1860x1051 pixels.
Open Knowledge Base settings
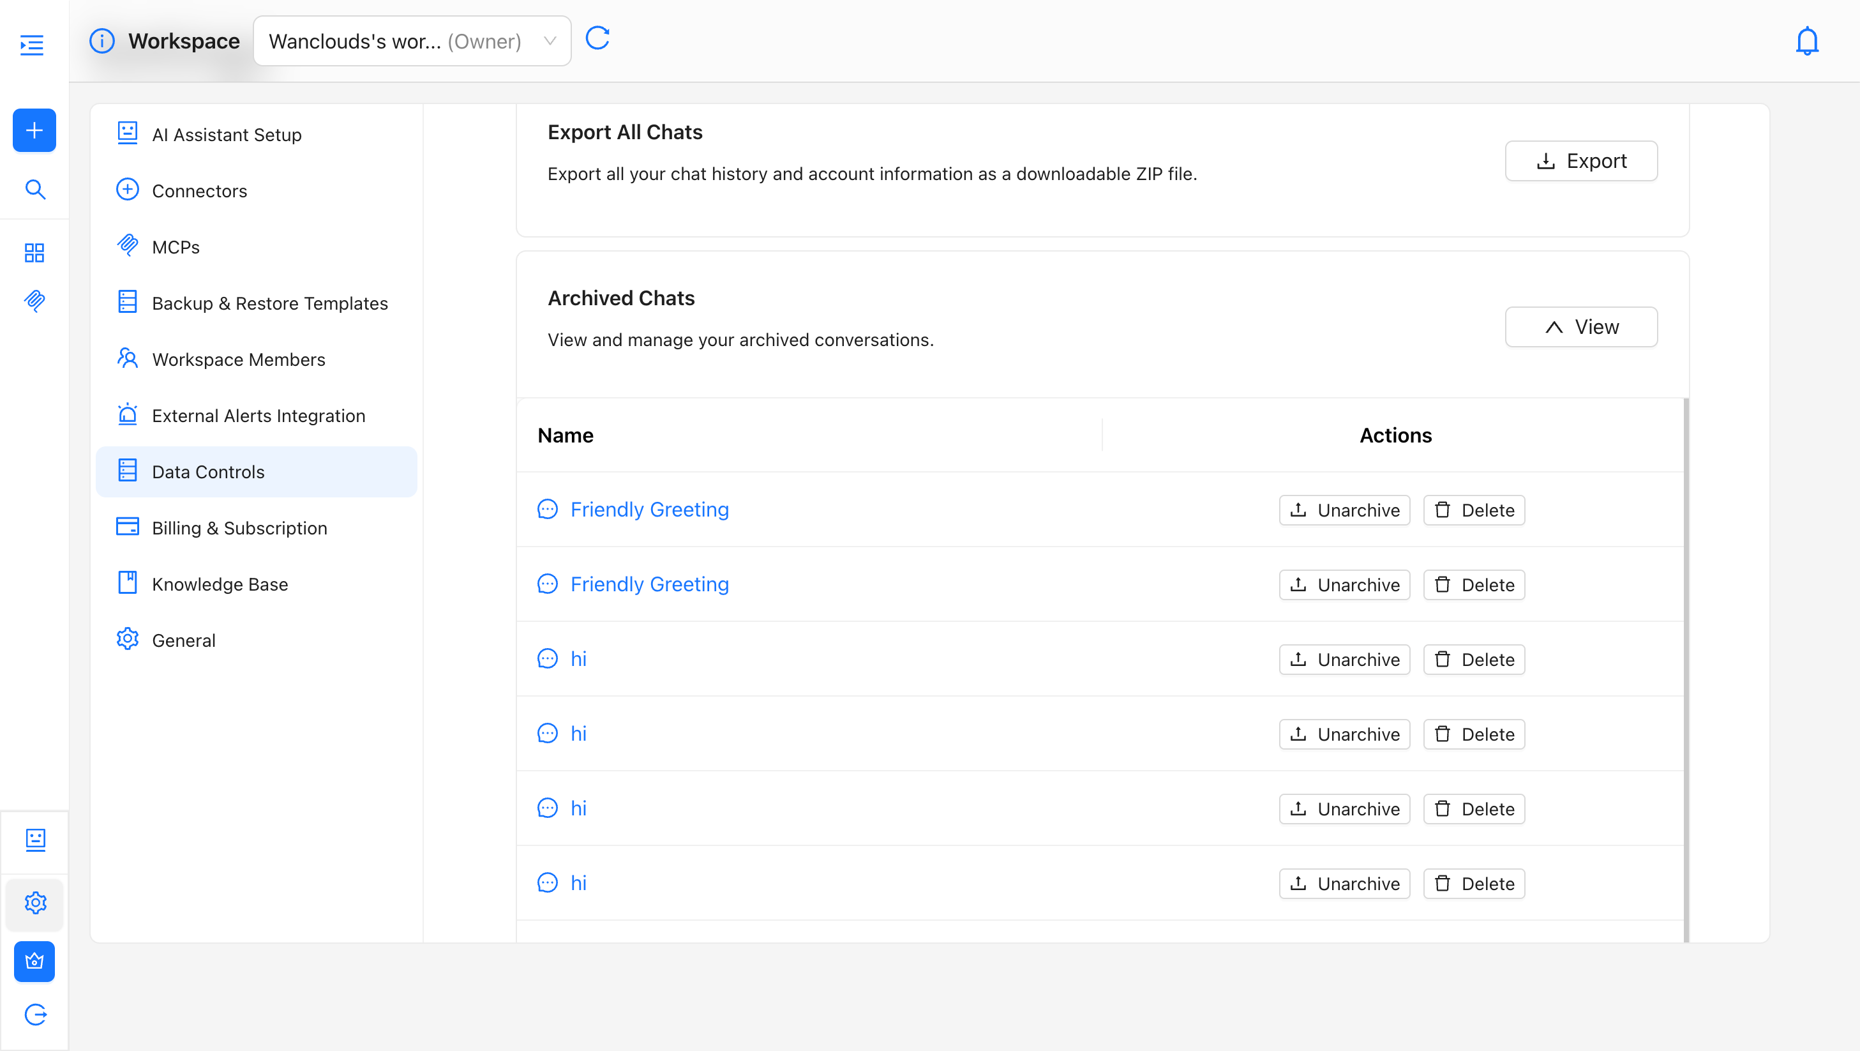click(x=220, y=584)
